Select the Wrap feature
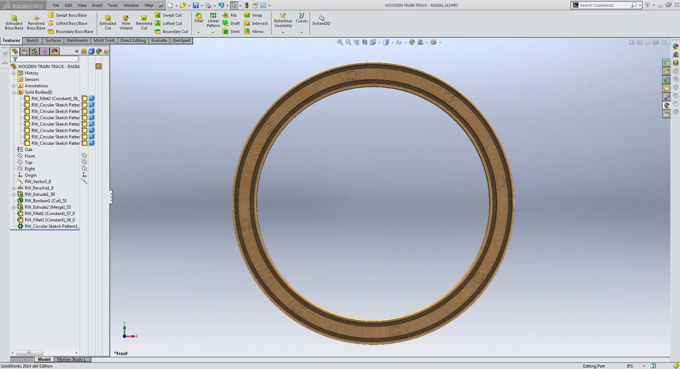Image resolution: width=680 pixels, height=369 pixels. pyautogui.click(x=253, y=15)
